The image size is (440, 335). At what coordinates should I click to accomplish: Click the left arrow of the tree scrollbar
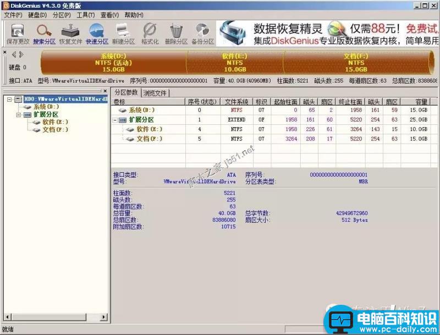[7, 317]
